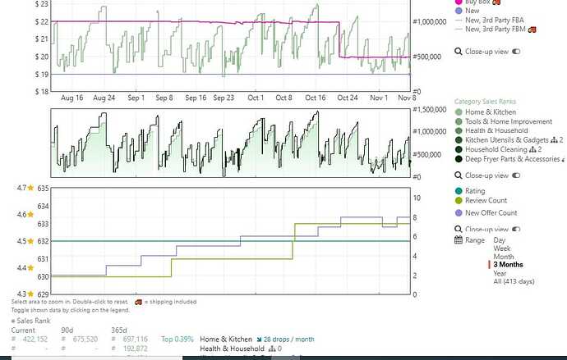Switch on price chart Close-up view toggle

[x=516, y=52]
